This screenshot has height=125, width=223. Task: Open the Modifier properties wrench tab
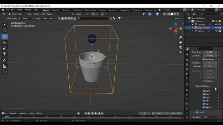coord(187,95)
